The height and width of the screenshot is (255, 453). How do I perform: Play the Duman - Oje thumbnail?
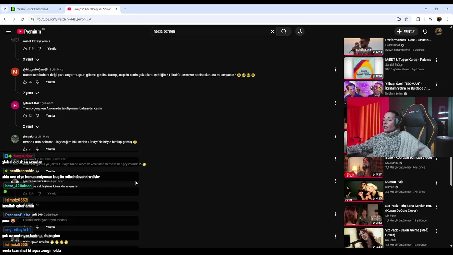363,191
